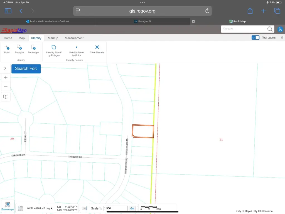Open the Home ribbon tab
285x214 pixels.
pos(8,38)
